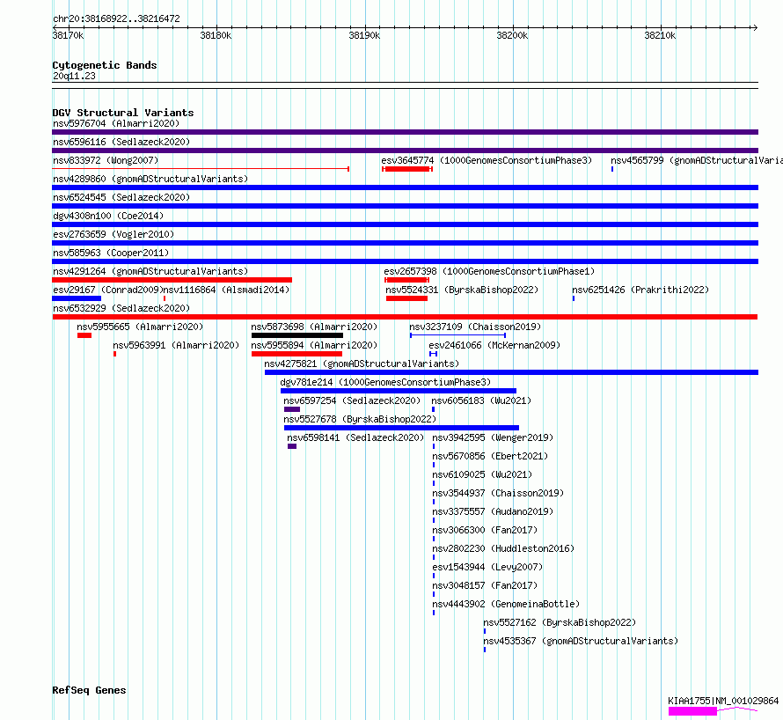
Task: Click nsv3066300 (Fan2017) variant label
Action: point(485,530)
